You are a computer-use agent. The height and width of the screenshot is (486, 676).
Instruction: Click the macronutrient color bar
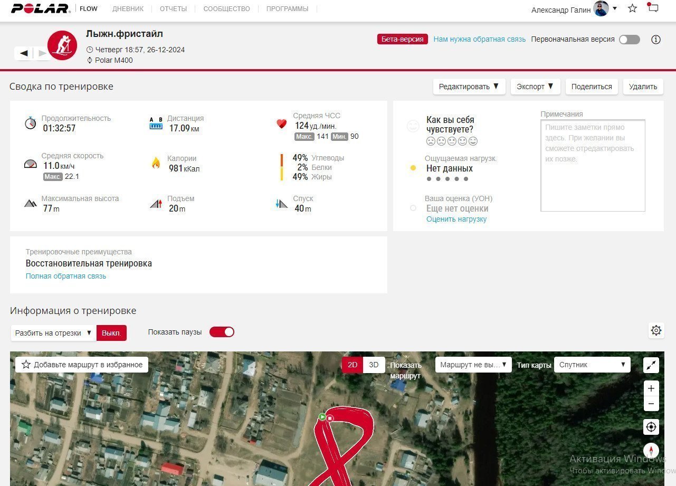[282, 167]
